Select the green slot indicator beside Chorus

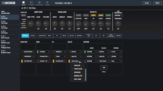pos(38,52)
